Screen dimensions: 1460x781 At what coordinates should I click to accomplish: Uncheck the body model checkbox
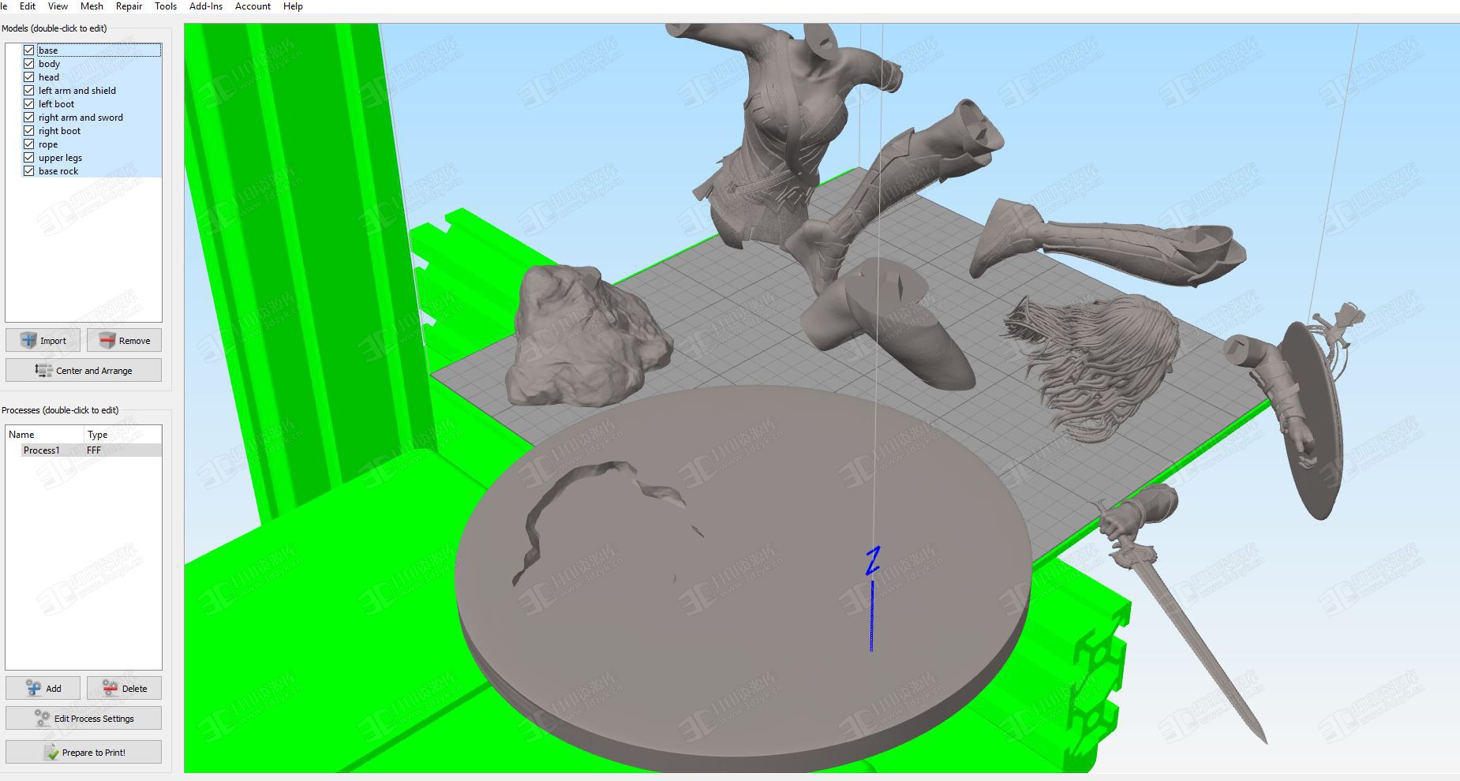coord(29,63)
